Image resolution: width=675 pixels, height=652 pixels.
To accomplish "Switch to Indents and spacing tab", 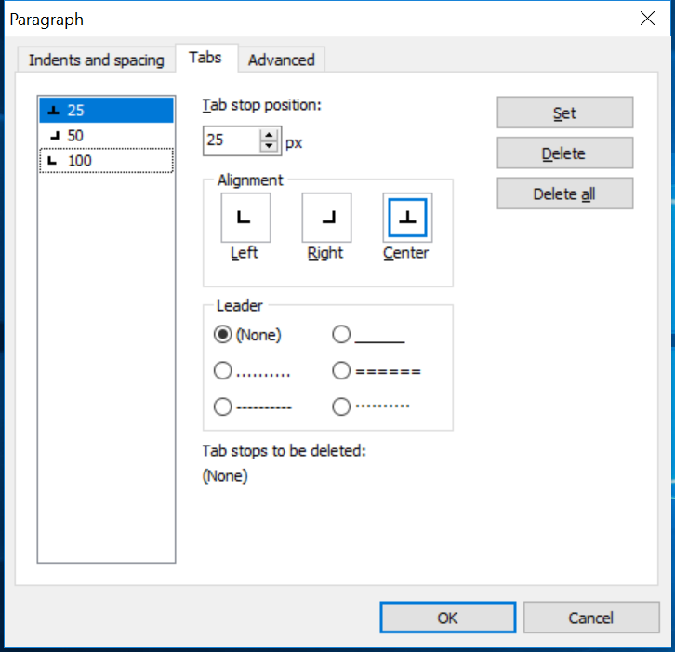I will point(96,60).
